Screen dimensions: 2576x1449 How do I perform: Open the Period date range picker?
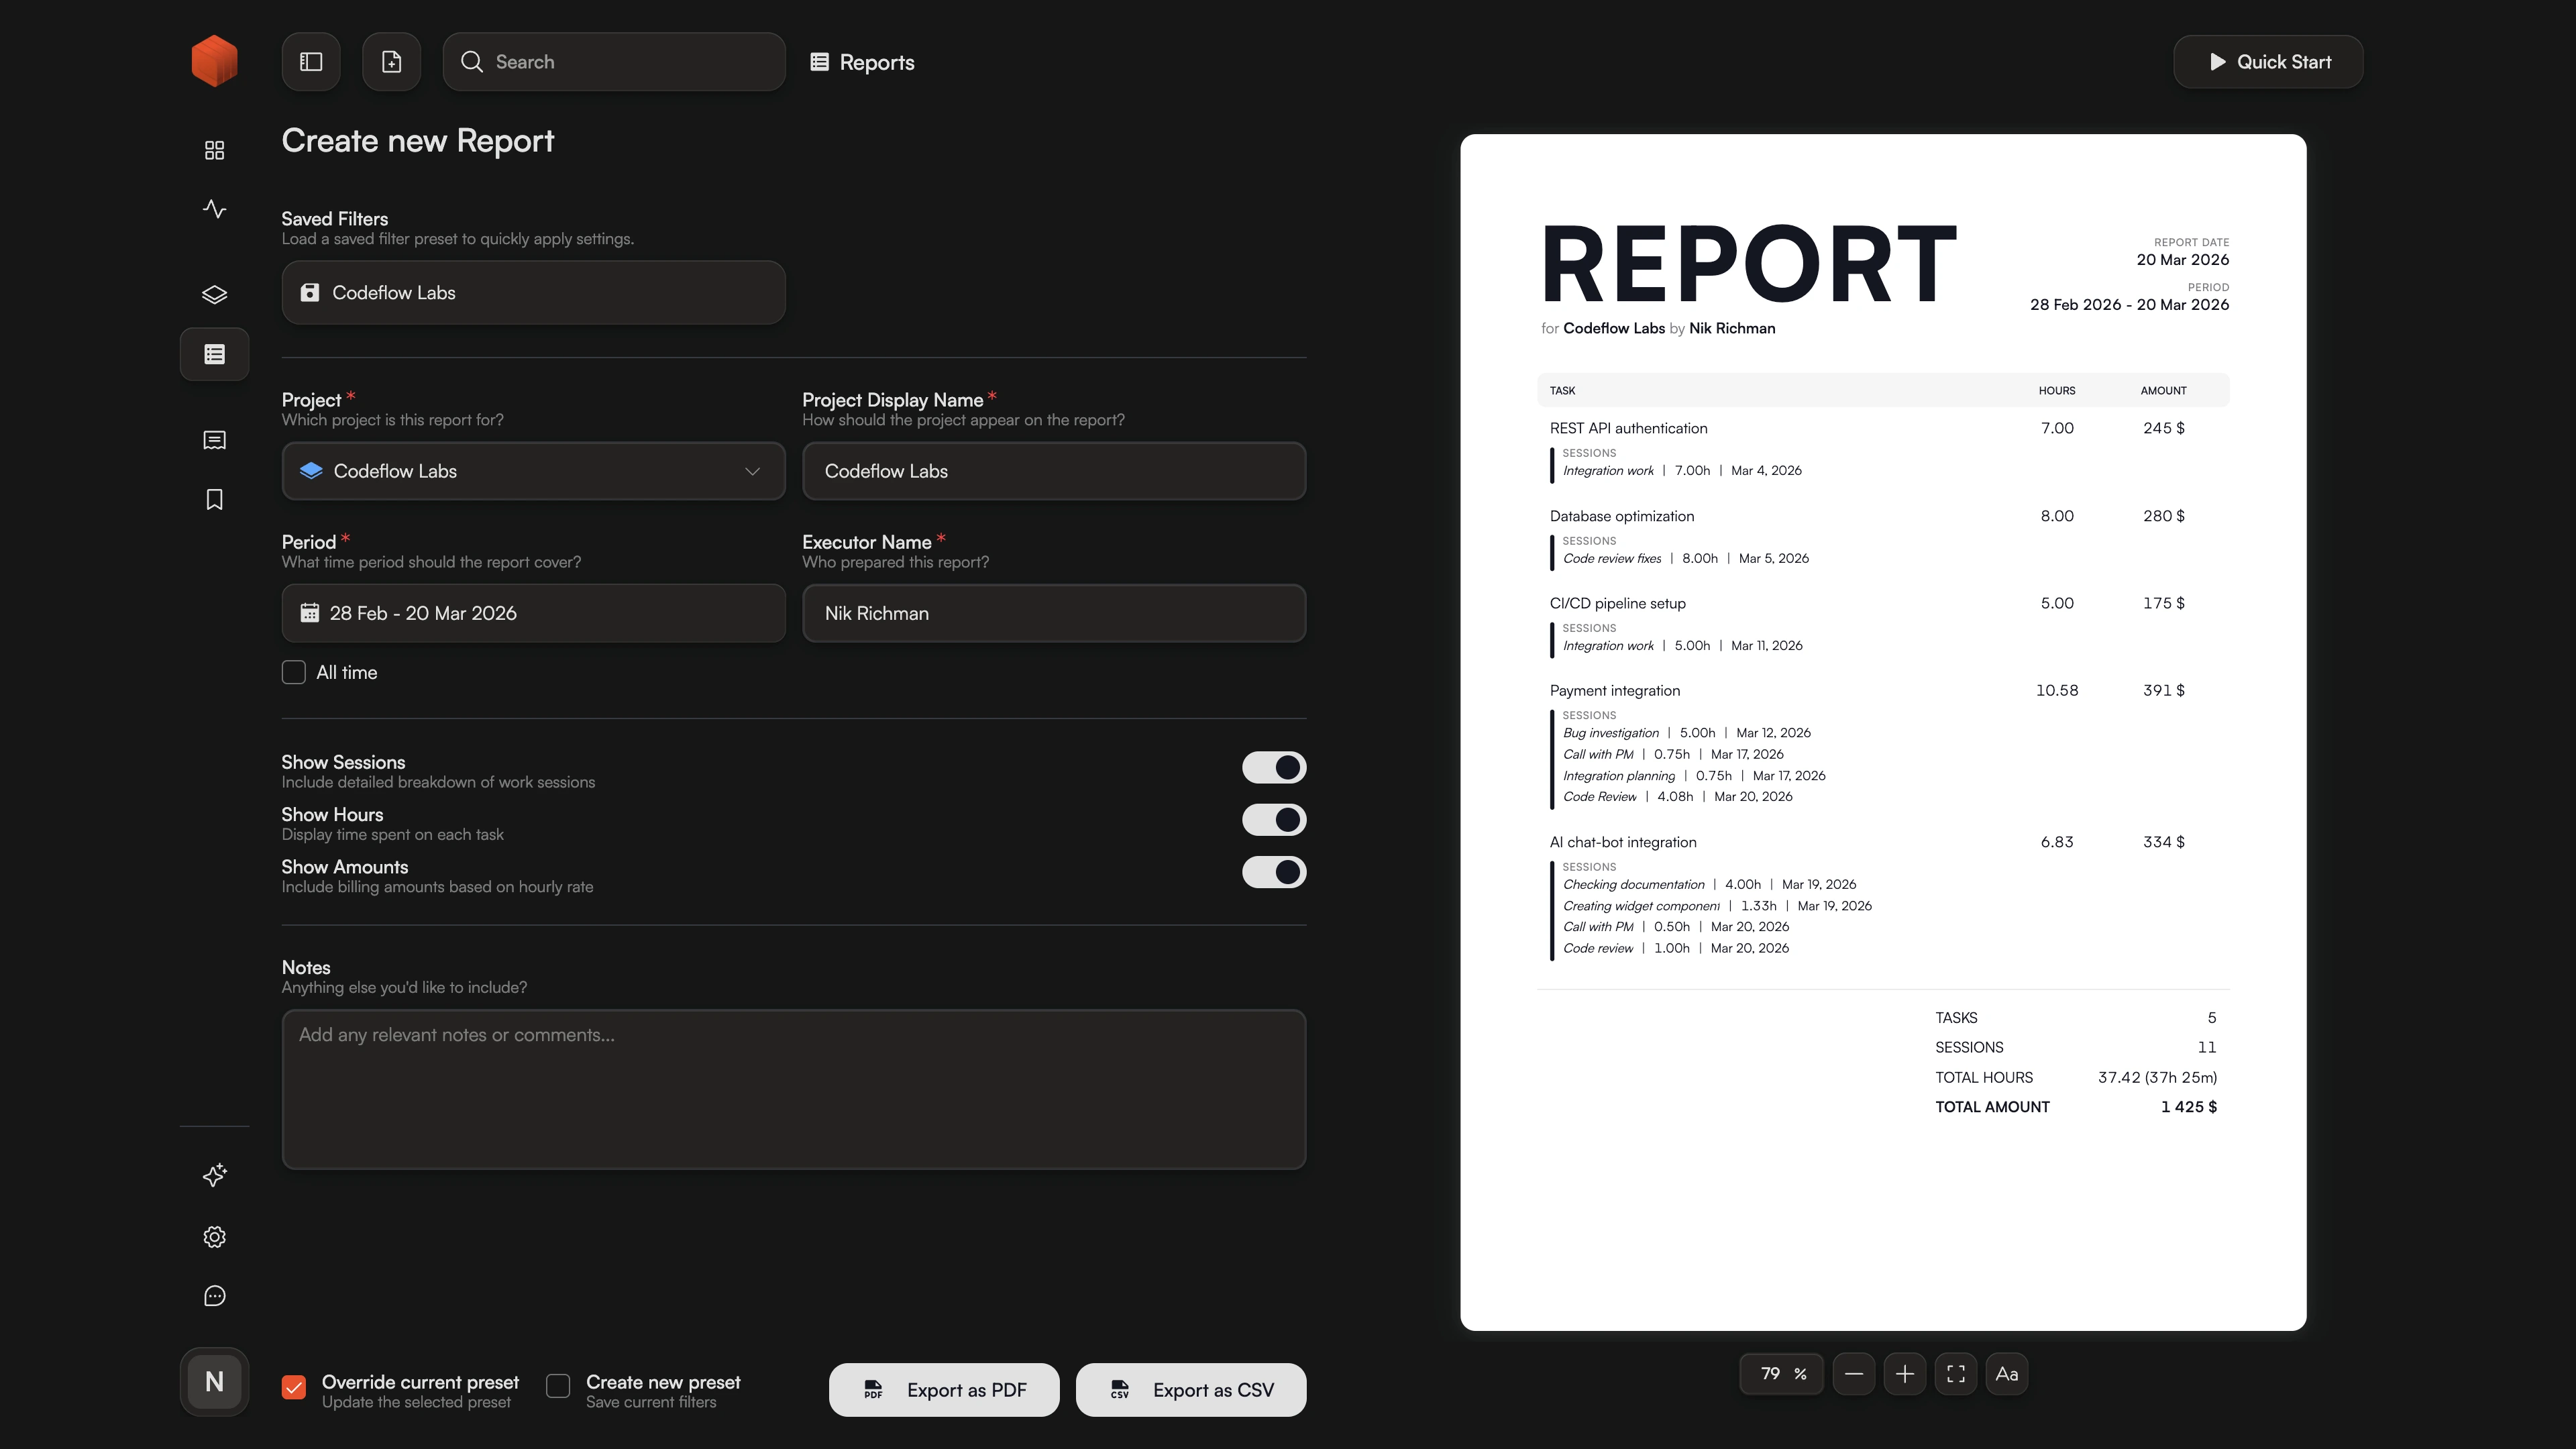533,613
